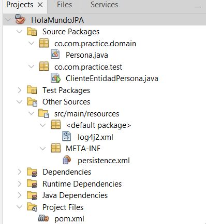This screenshot has height=224, width=206.
Task: Select the <default package> label
Action: tap(98, 125)
